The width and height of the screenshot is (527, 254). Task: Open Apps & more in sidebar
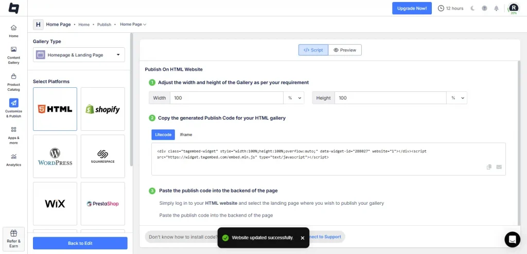click(14, 135)
